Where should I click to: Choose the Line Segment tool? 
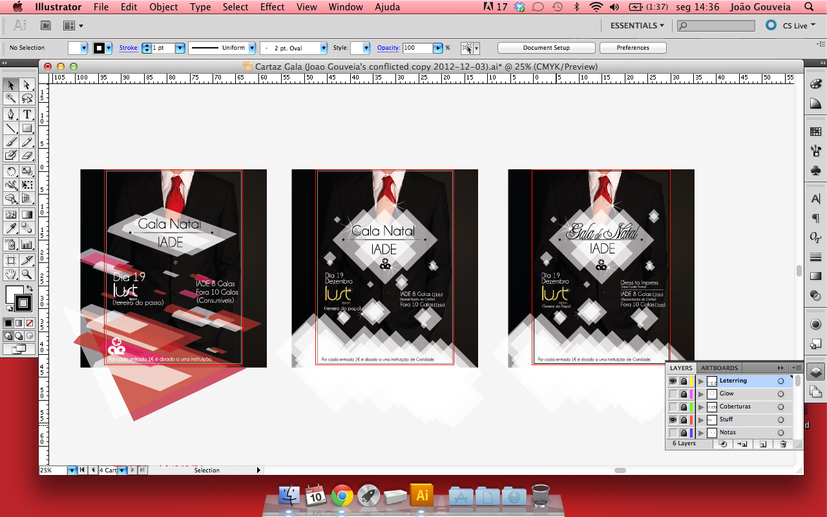11,128
